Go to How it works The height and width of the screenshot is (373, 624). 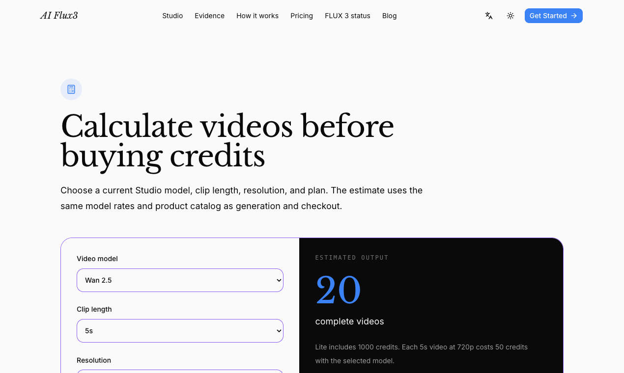(x=257, y=16)
